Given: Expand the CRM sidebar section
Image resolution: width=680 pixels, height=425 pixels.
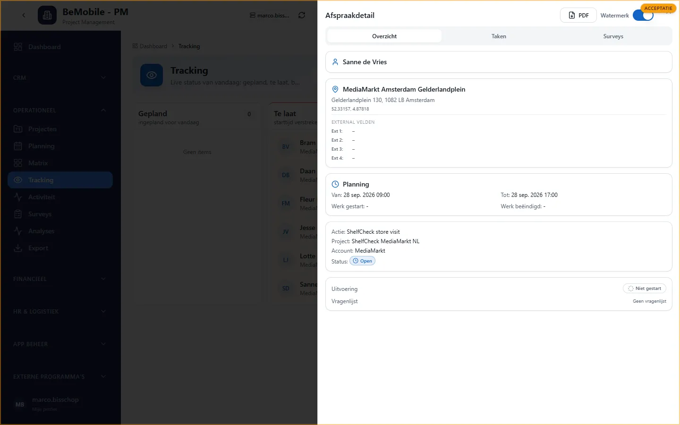Looking at the screenshot, I should 60,78.
